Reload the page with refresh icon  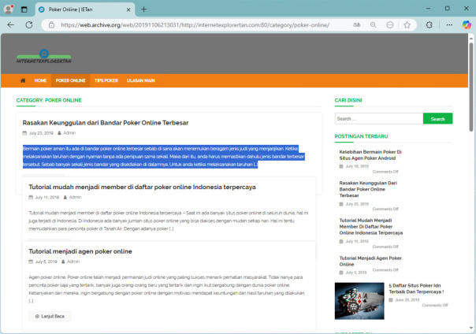pos(29,25)
